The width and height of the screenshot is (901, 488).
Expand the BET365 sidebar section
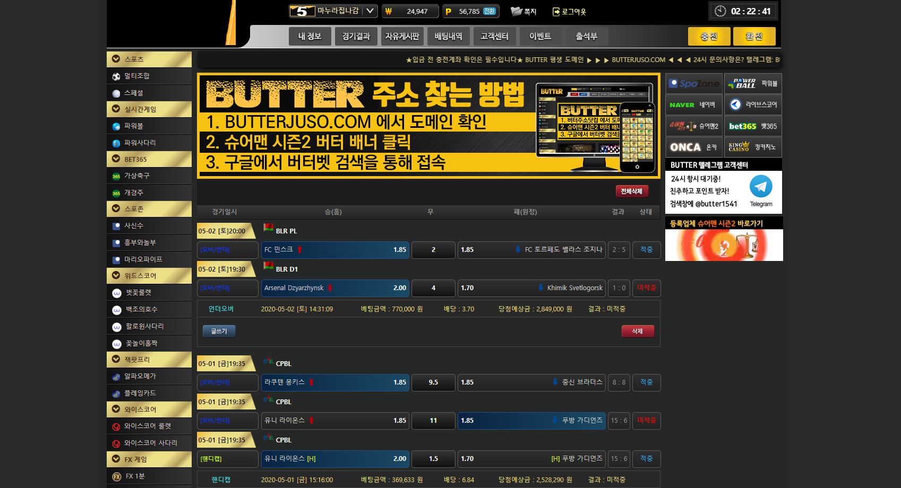click(116, 159)
